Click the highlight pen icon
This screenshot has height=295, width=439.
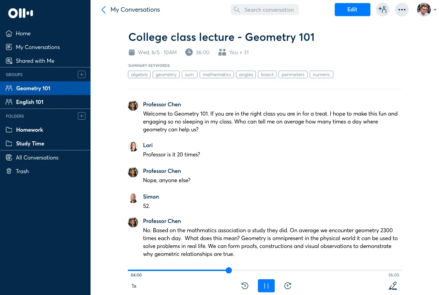coord(393,286)
